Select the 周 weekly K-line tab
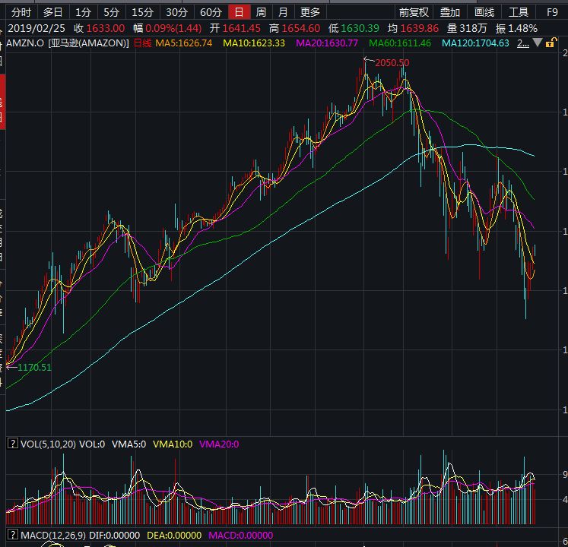Viewport: 568px width, 547px height. 261,12
